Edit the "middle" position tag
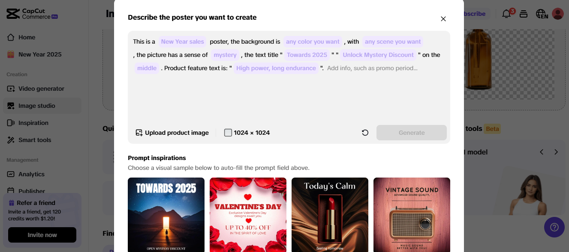 [147, 68]
